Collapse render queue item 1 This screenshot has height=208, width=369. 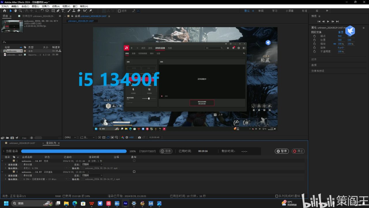pos(2,161)
